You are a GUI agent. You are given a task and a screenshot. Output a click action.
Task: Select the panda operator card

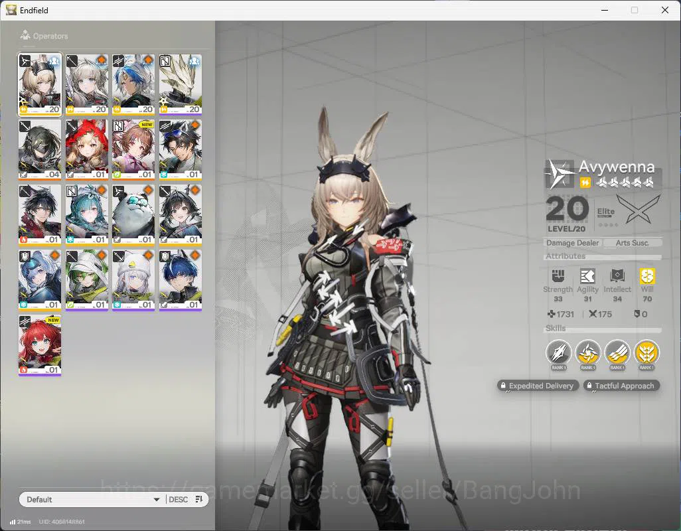tap(133, 215)
